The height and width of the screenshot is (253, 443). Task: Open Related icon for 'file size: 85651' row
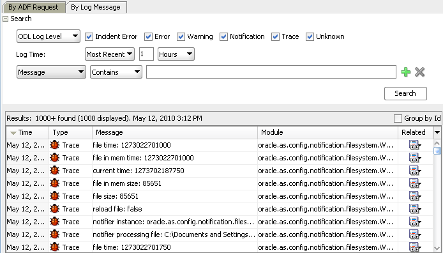click(x=415, y=196)
